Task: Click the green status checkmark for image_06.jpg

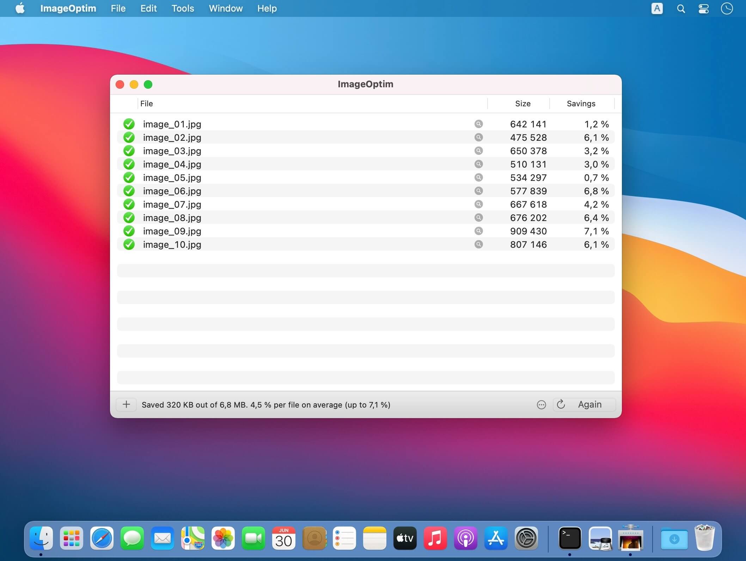Action: pos(129,191)
